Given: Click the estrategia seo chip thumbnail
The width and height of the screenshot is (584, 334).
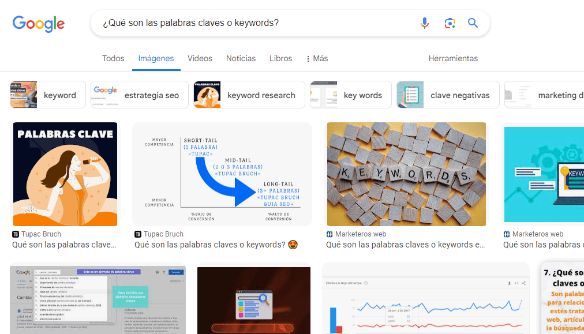Looking at the screenshot, I should [x=104, y=94].
